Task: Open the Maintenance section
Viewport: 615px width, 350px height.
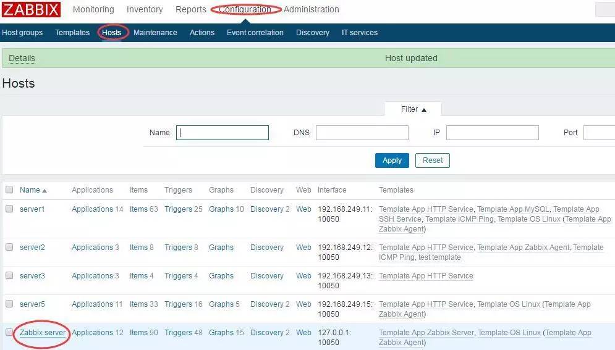Action: coord(155,33)
